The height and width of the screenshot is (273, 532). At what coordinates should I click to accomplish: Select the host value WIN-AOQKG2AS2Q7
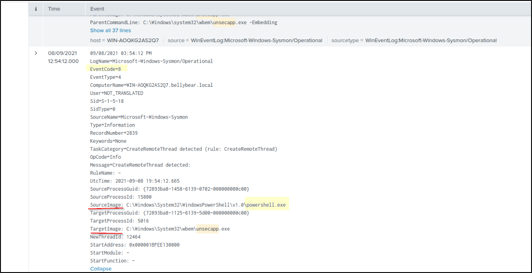(x=133, y=40)
